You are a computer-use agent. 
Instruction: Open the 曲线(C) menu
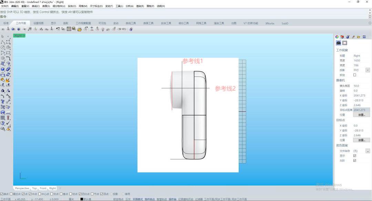[x=35, y=6]
